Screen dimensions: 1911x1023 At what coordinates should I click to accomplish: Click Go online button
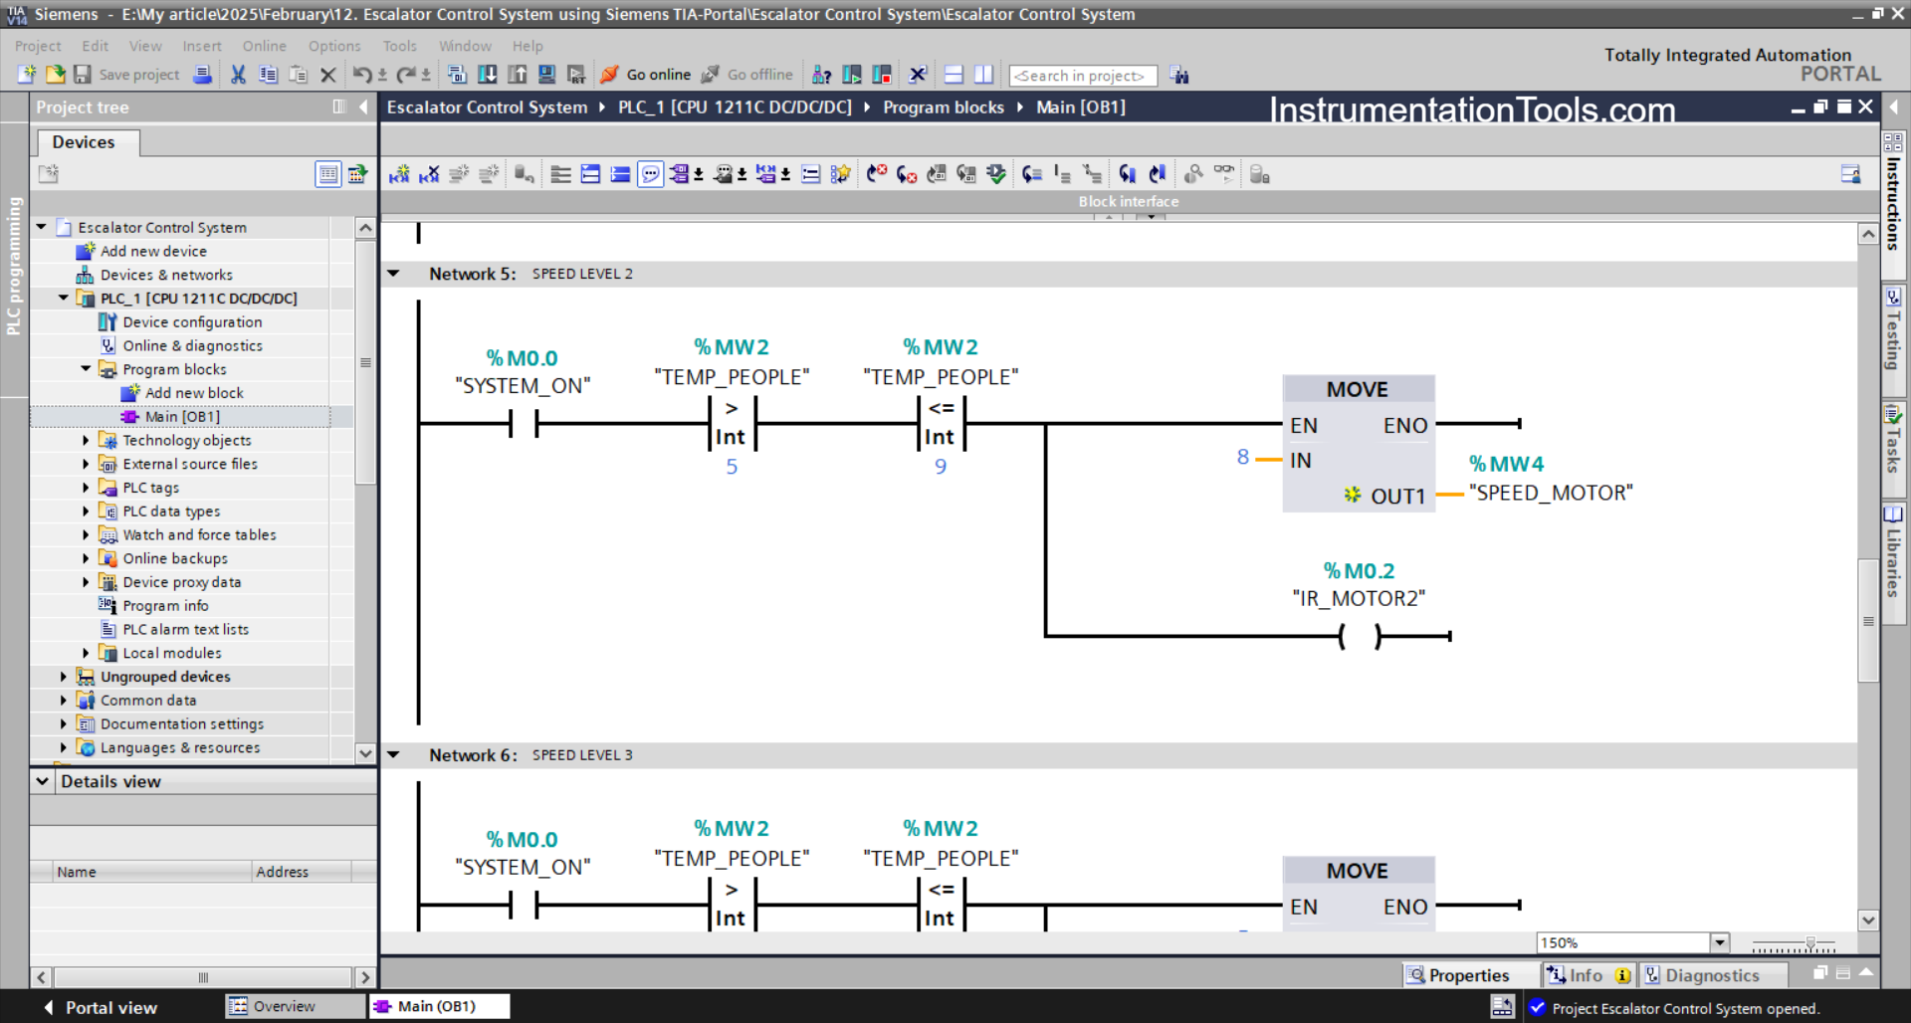coord(646,75)
